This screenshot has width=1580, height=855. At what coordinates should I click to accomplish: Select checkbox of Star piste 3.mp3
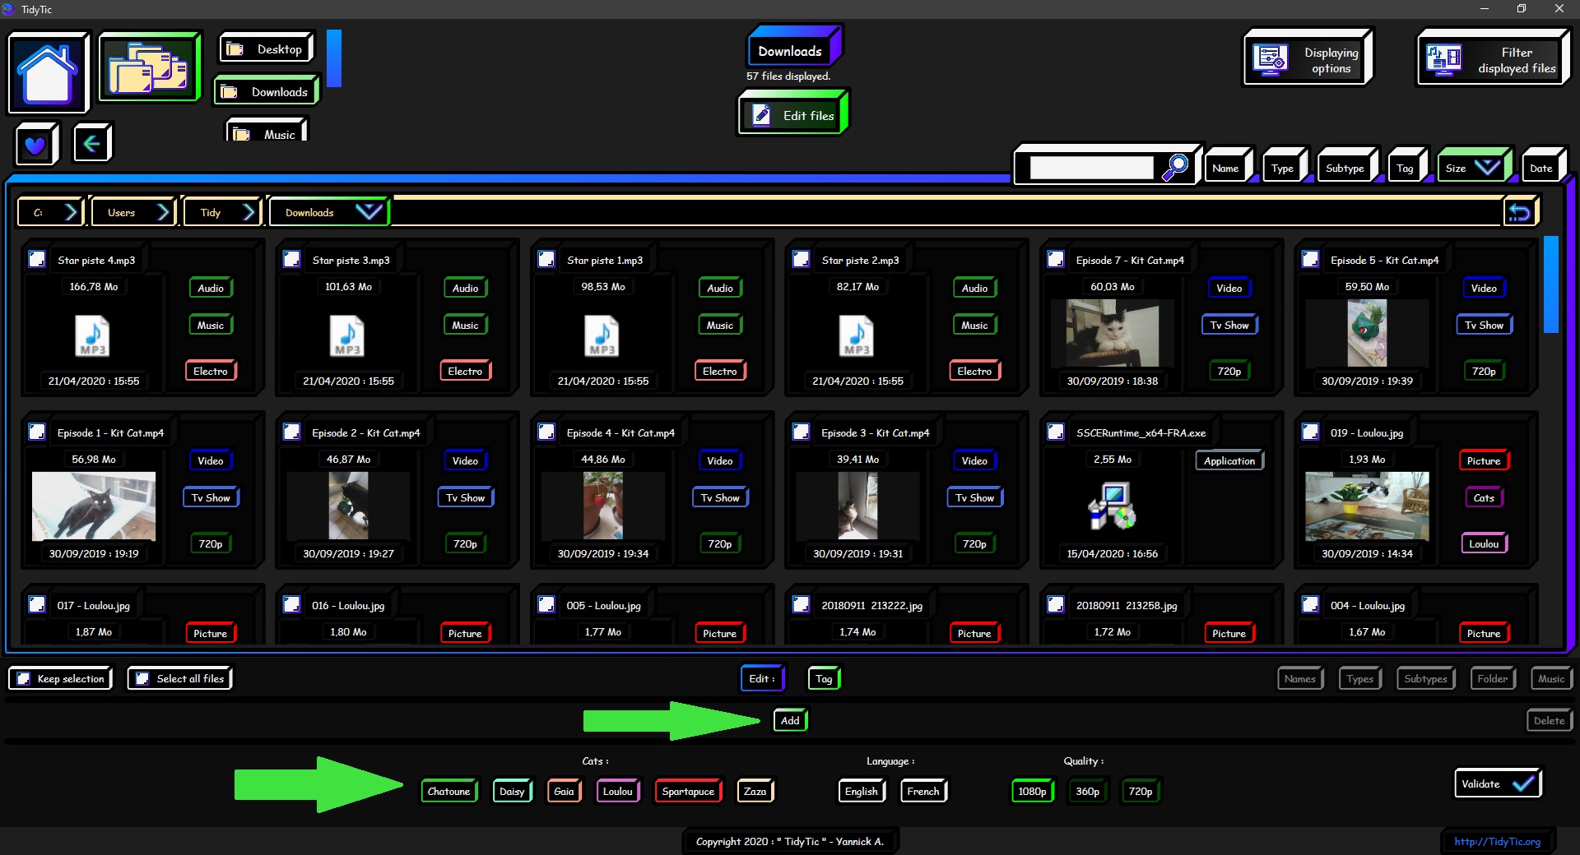pos(291,260)
